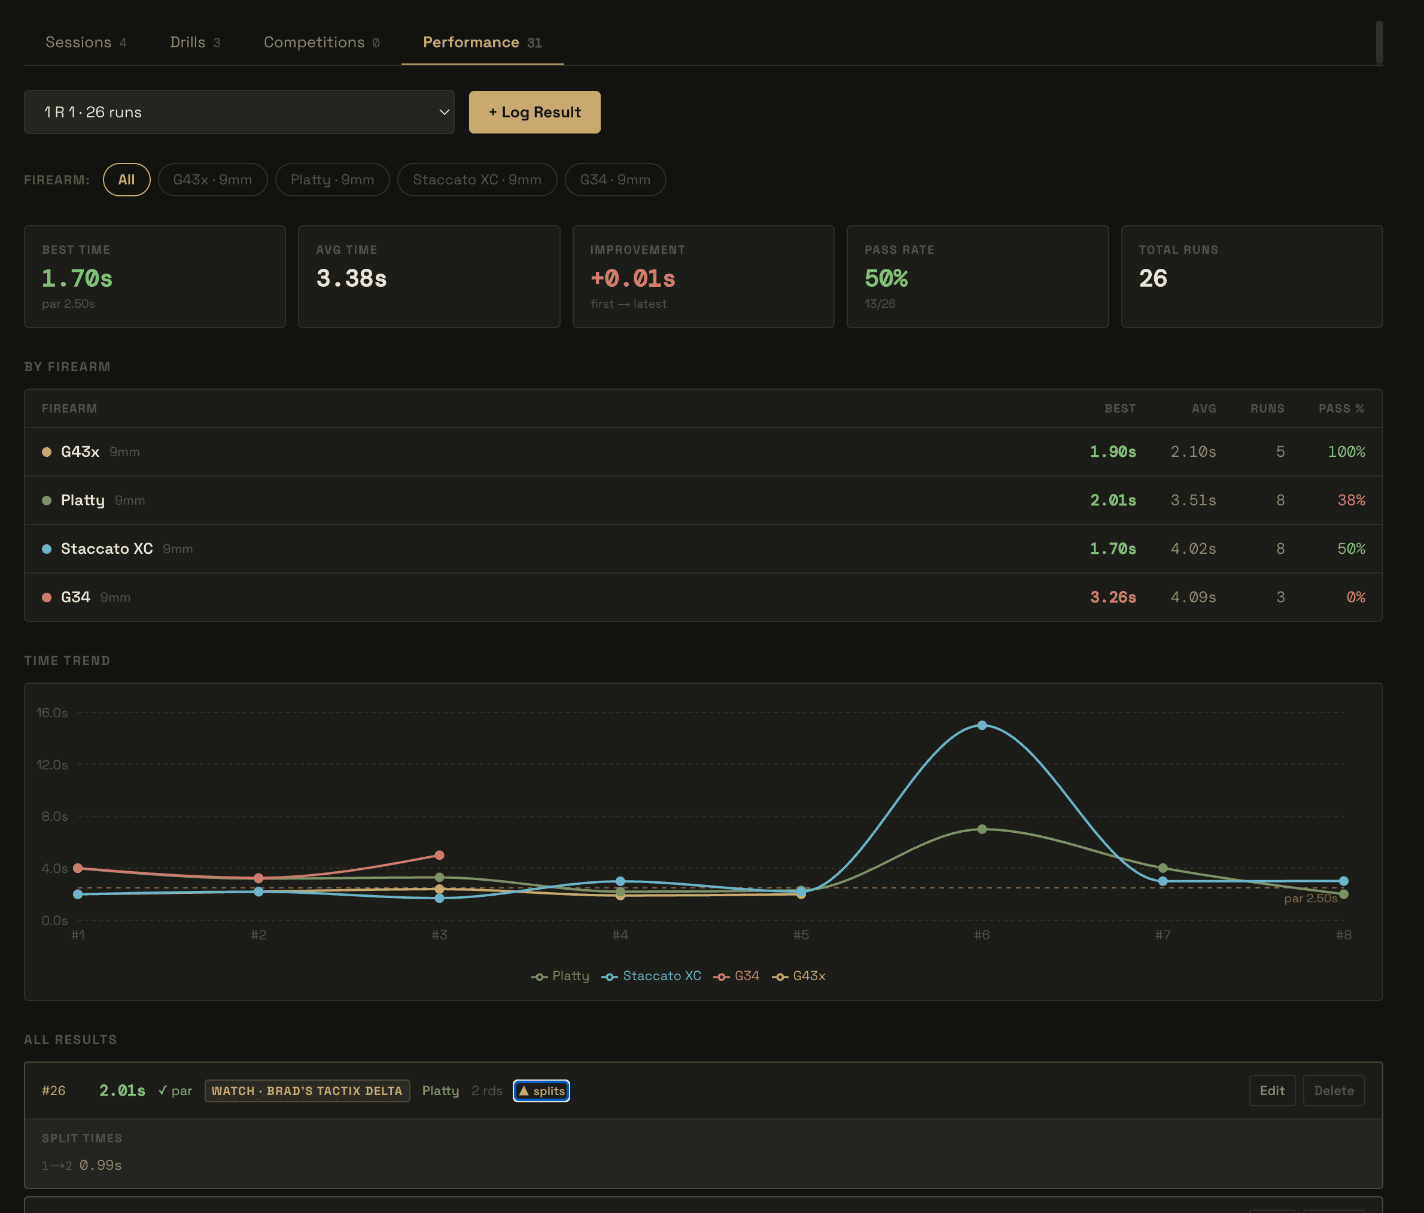Click the Improvement +0.01s card
The image size is (1424, 1213).
coord(703,277)
